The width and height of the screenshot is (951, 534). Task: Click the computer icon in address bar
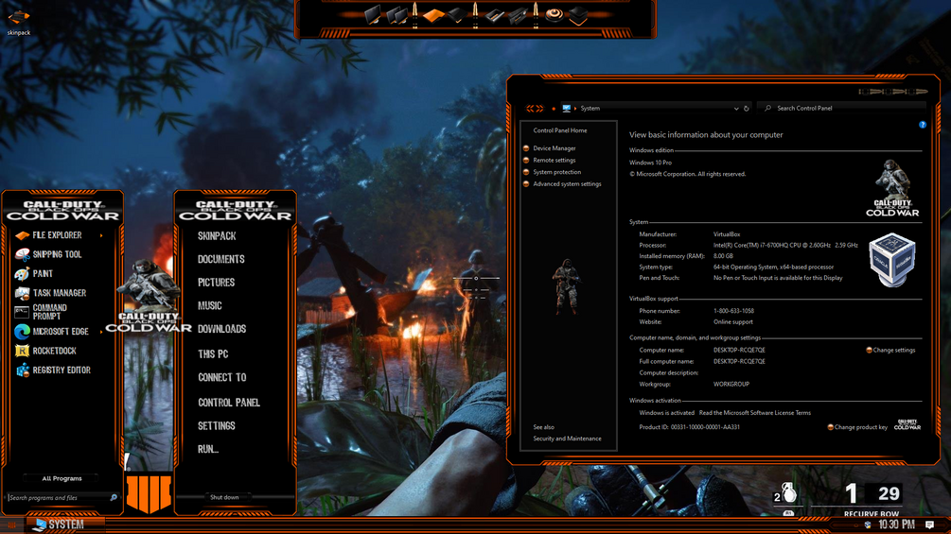point(567,109)
